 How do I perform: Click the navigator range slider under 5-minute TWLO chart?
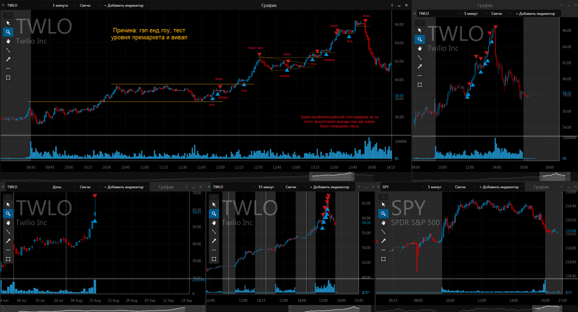click(x=555, y=176)
